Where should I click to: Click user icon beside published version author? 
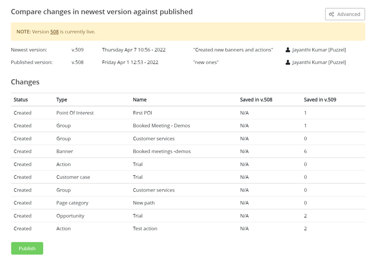coord(288,62)
